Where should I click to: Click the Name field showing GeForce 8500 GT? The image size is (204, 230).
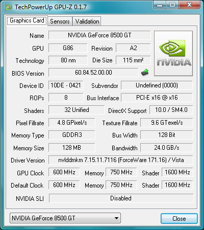coord(99,35)
